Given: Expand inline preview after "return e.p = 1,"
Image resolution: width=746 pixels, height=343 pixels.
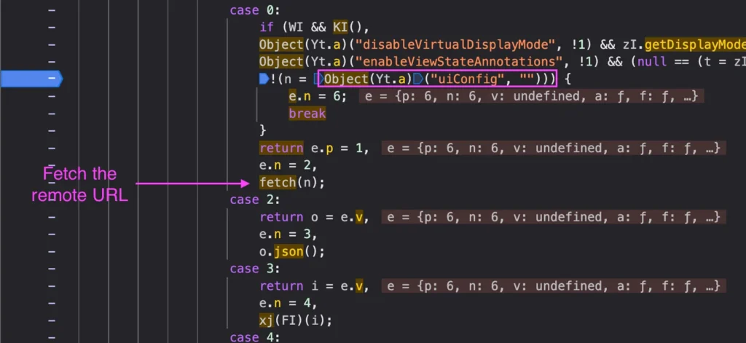Looking at the screenshot, I should 553,149.
